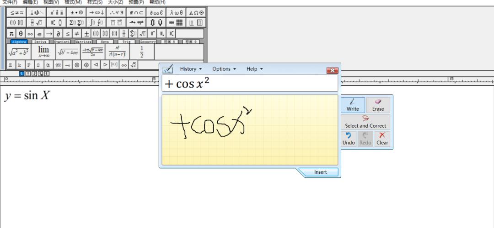This screenshot has width=494, height=228.
Task: Open the fraction and radical templates palette
Action: [x=37, y=23]
